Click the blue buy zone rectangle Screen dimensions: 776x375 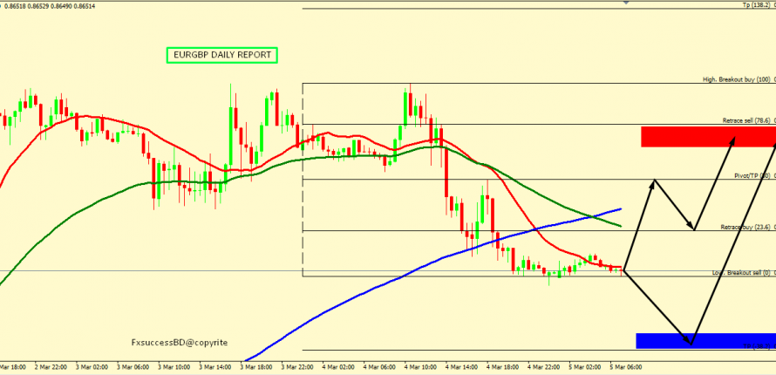click(x=705, y=340)
